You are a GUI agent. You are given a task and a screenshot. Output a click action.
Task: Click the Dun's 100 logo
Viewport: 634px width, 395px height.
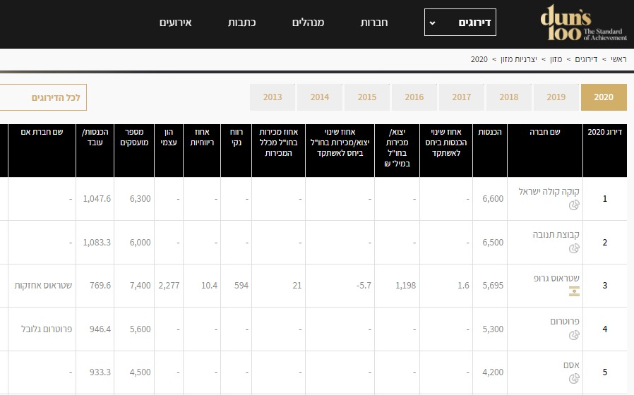tap(583, 23)
